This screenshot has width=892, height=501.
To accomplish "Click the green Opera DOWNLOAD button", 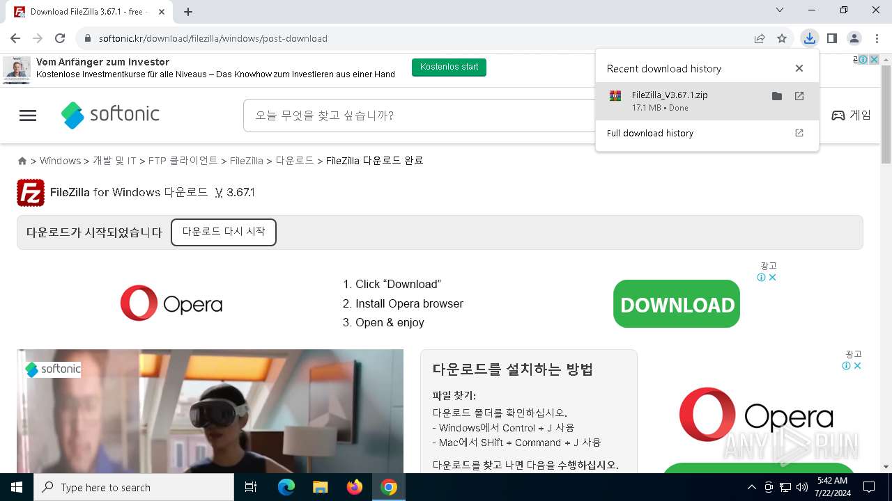I will coord(677,304).
